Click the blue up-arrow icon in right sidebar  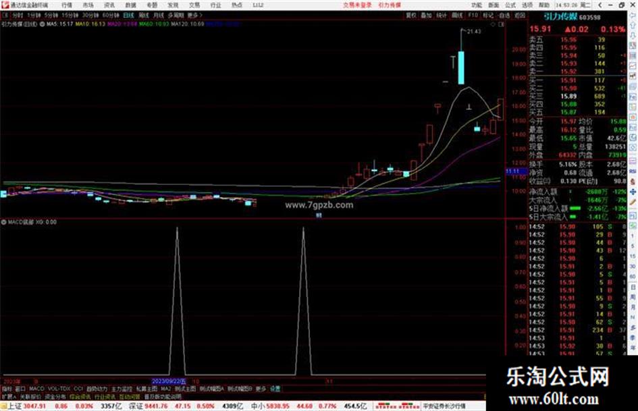(x=633, y=24)
